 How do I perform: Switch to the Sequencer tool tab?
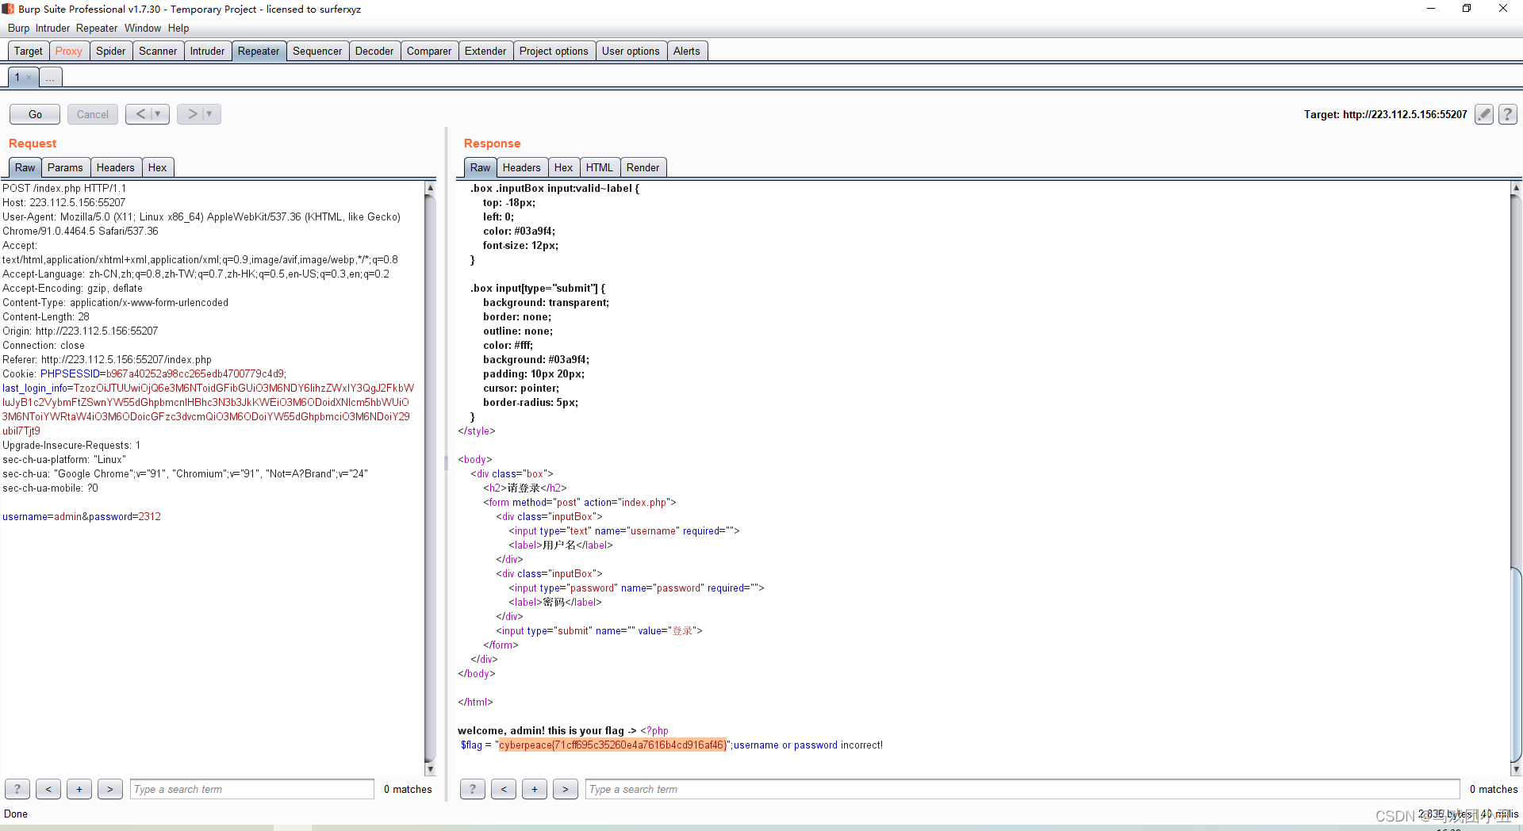(317, 51)
